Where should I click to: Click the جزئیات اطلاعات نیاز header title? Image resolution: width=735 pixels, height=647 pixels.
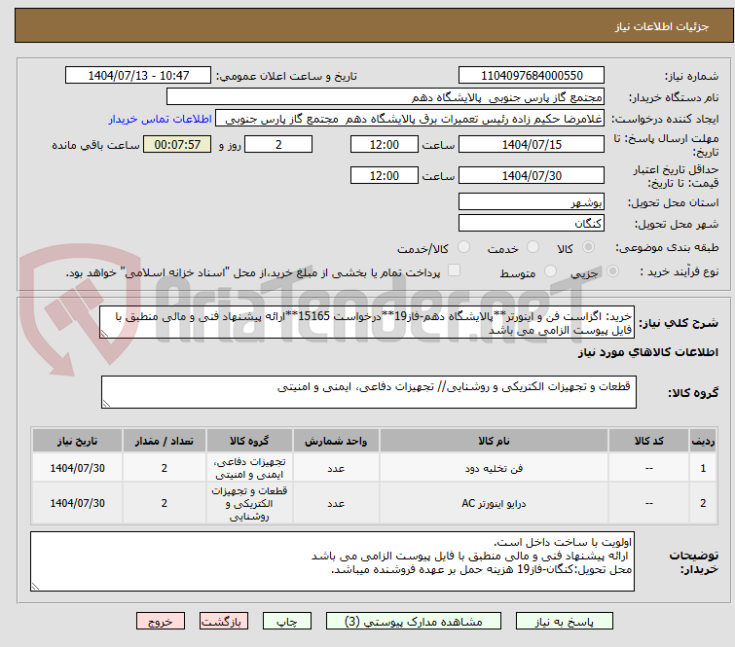[662, 26]
